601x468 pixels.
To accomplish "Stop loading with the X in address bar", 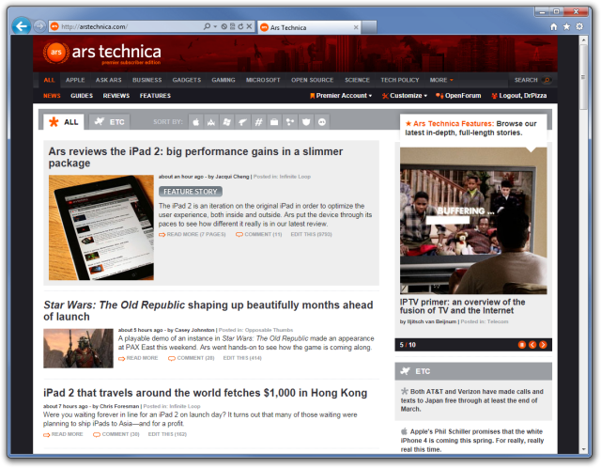I will tap(249, 26).
